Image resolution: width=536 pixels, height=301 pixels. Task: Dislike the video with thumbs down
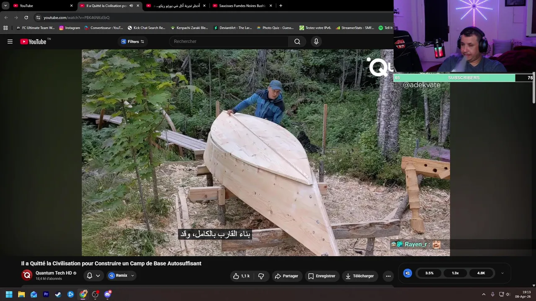(261, 276)
